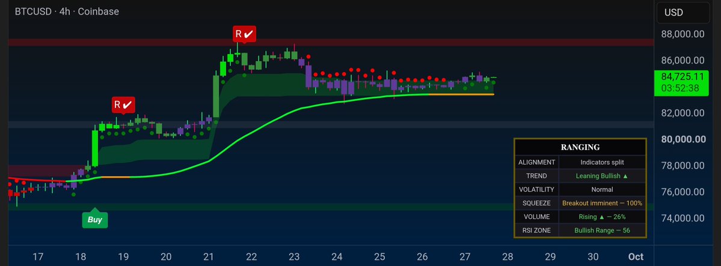Click the Oct label on the time axis
Screen dimensions: 721x266
point(636,256)
